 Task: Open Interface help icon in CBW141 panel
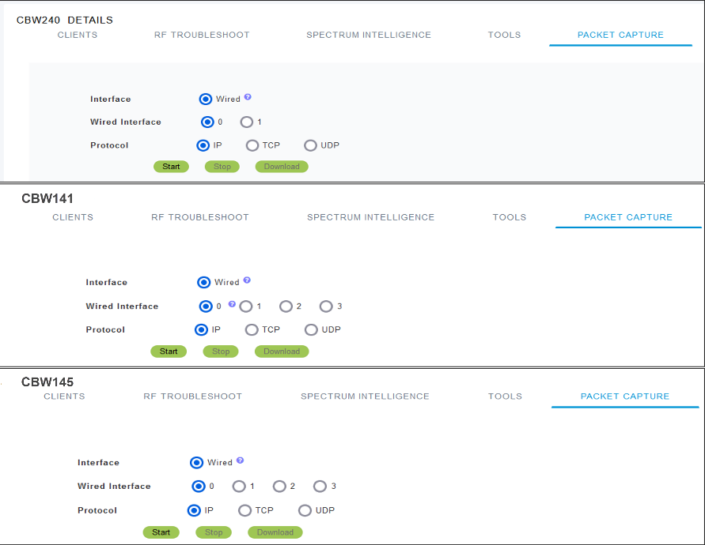click(x=247, y=280)
